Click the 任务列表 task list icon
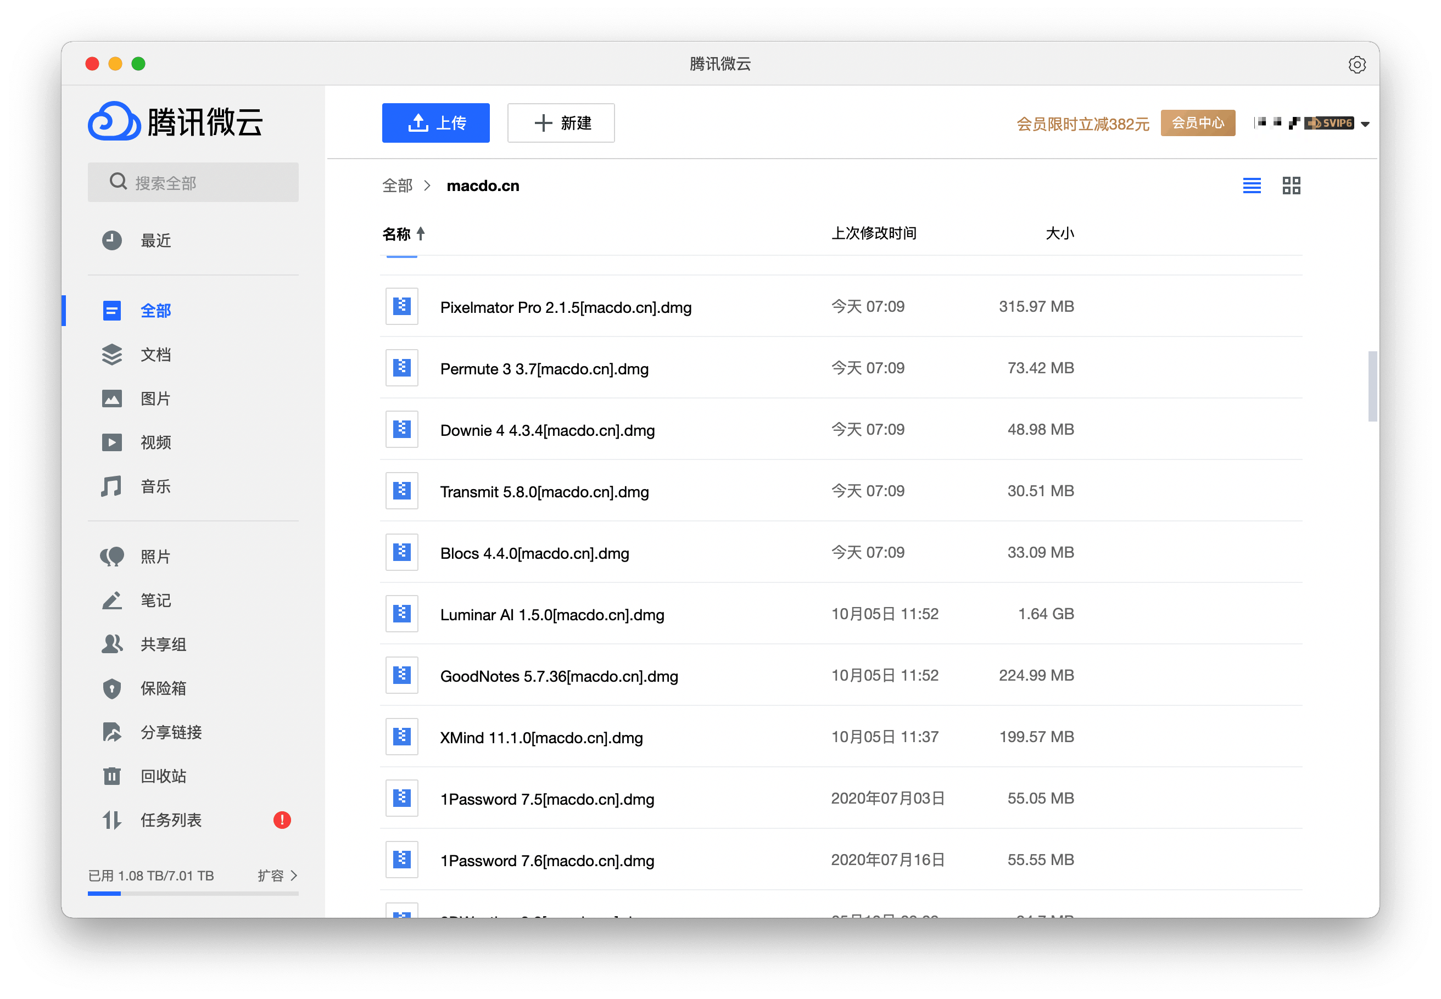This screenshot has height=999, width=1441. tap(111, 818)
